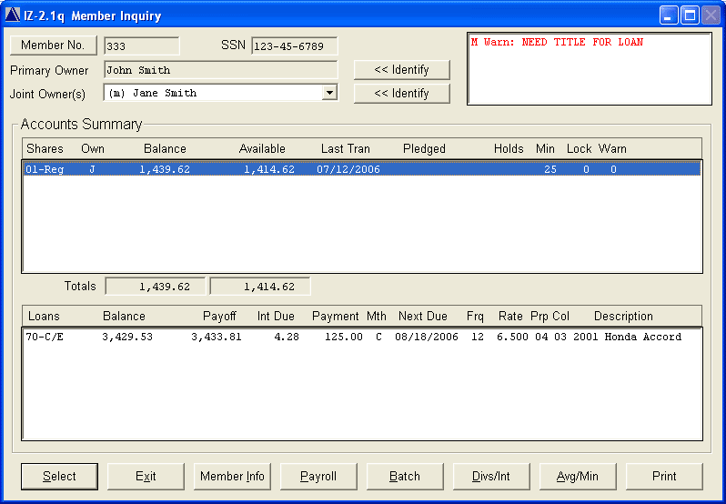The width and height of the screenshot is (726, 504).
Task: Click loan next due date 08/18/2006
Action: click(427, 337)
